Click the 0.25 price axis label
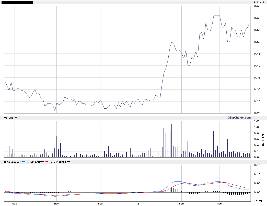The image size is (267, 206). tap(257, 101)
